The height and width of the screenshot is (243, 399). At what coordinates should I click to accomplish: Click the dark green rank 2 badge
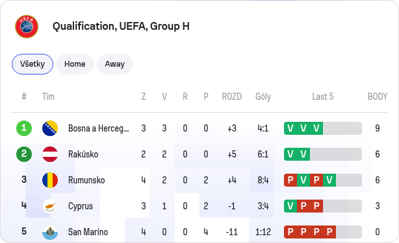24,154
